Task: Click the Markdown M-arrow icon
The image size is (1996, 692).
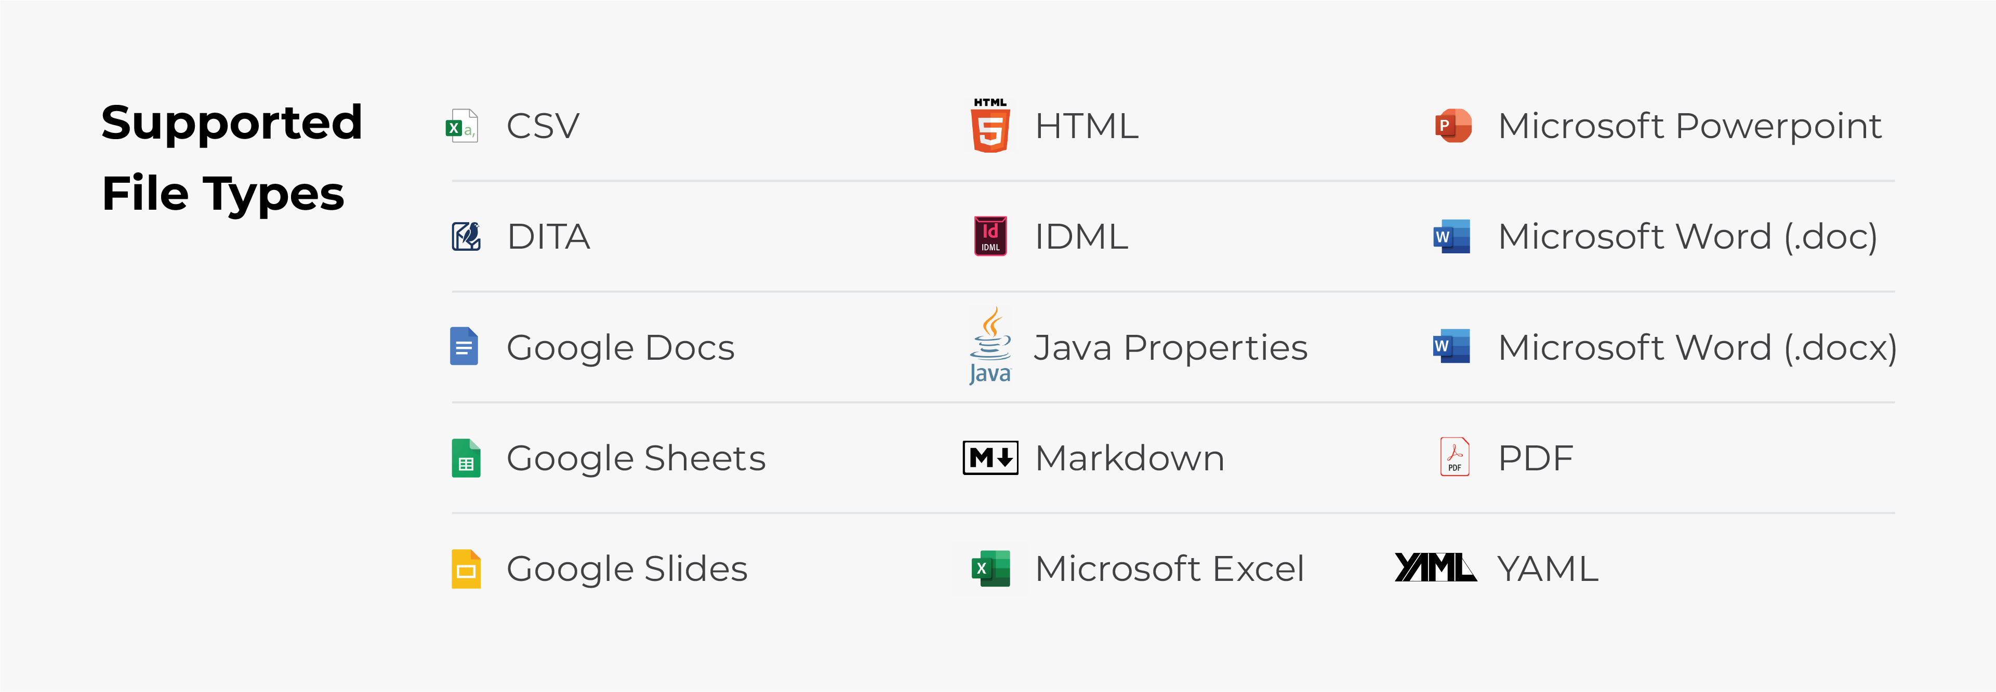Action: tap(989, 457)
